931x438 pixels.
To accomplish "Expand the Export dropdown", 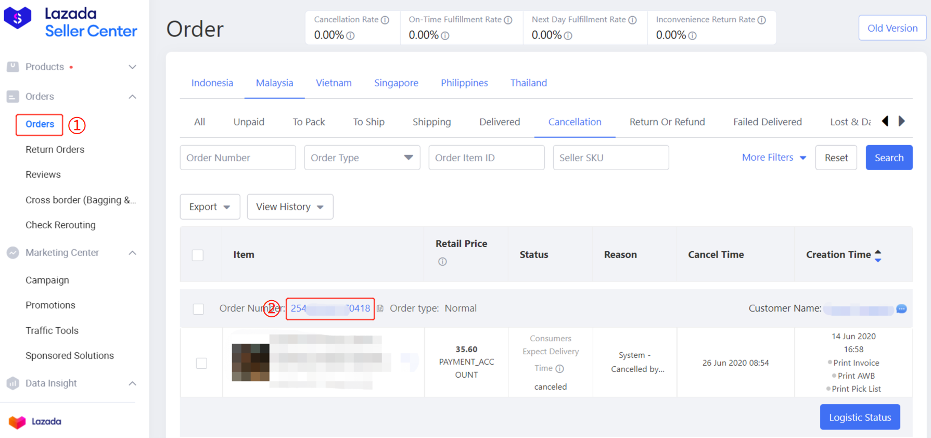I will coord(210,207).
